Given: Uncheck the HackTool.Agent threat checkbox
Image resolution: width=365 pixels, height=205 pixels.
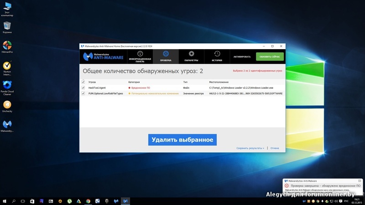Looking at the screenshot, I should [x=83, y=87].
